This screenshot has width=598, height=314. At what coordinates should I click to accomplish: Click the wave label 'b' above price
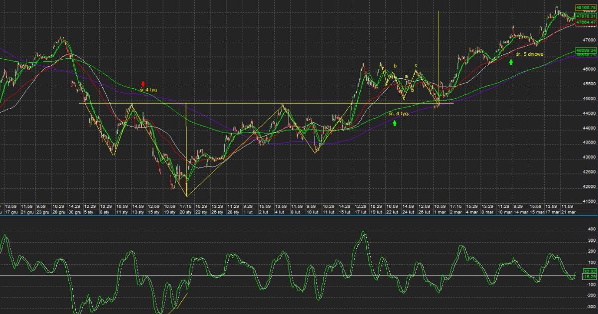tap(395, 66)
